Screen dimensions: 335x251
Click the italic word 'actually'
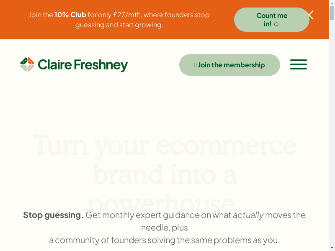click(x=248, y=215)
